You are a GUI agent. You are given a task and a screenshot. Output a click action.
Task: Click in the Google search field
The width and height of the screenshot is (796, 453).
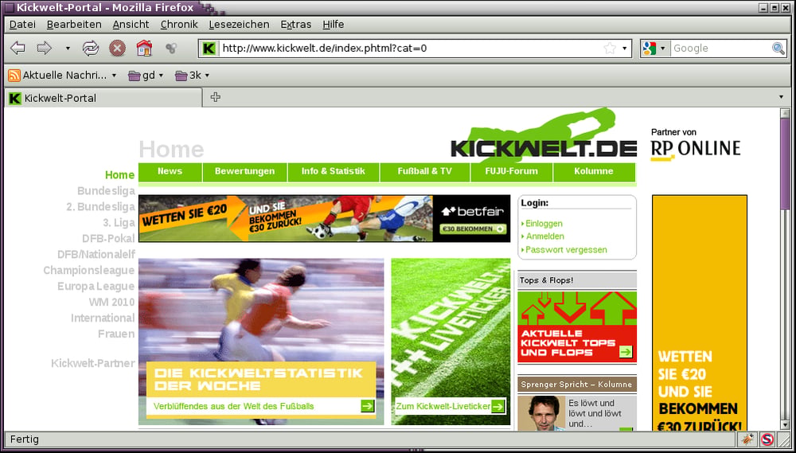pyautogui.click(x=721, y=49)
